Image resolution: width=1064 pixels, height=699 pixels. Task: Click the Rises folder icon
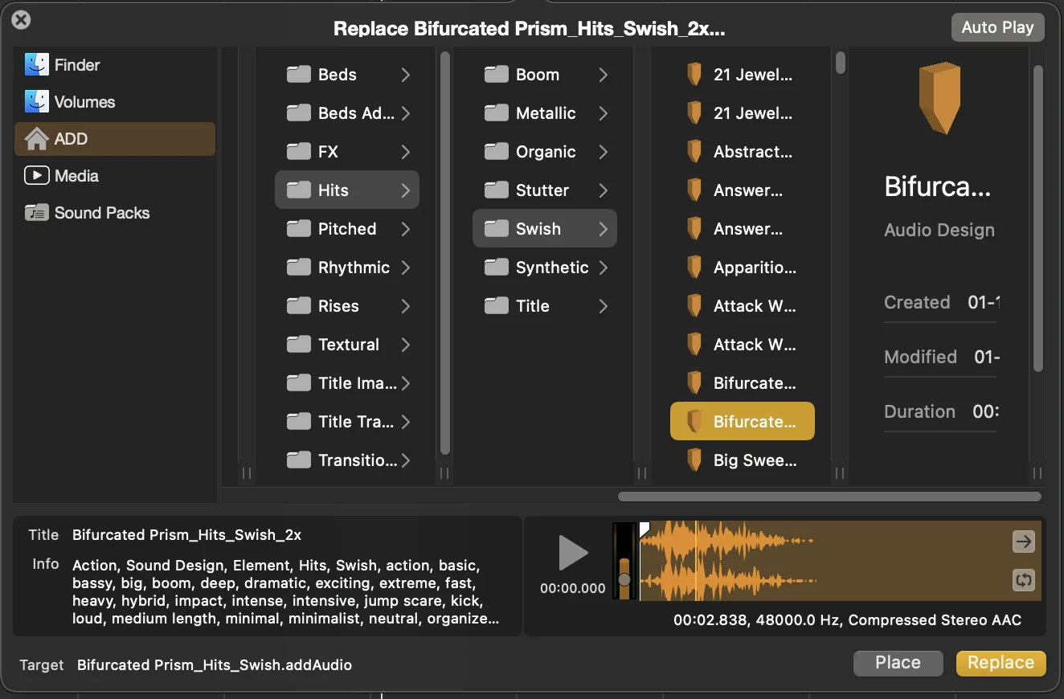pyautogui.click(x=299, y=306)
